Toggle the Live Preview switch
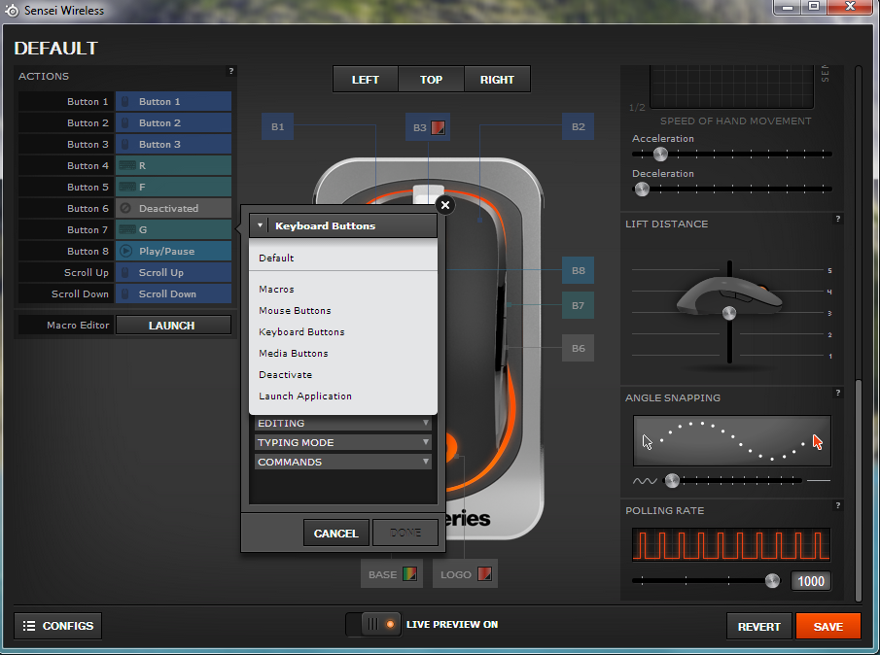This screenshot has width=880, height=655. 373,625
